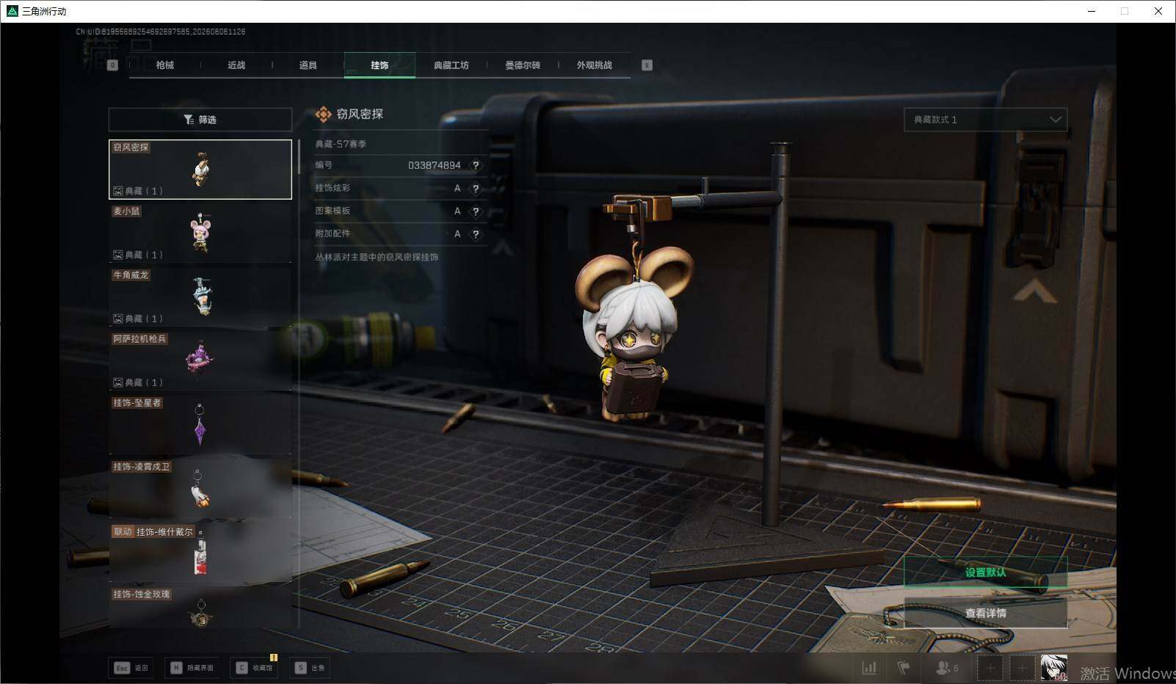Open the C 收藏馆 button
The image size is (1176, 684).
point(254,668)
